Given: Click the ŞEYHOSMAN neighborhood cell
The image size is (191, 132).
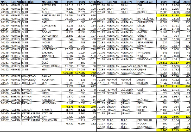Looking at the screenshot, I should [x=51, y=120].
